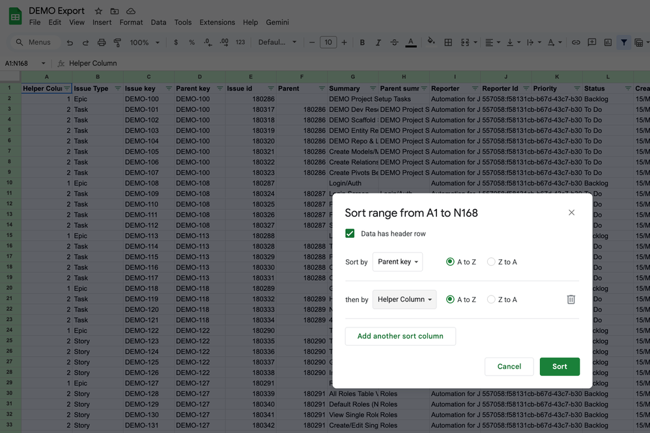The height and width of the screenshot is (433, 650).
Task: Open the zoom 100% dropdown
Action: coord(144,42)
